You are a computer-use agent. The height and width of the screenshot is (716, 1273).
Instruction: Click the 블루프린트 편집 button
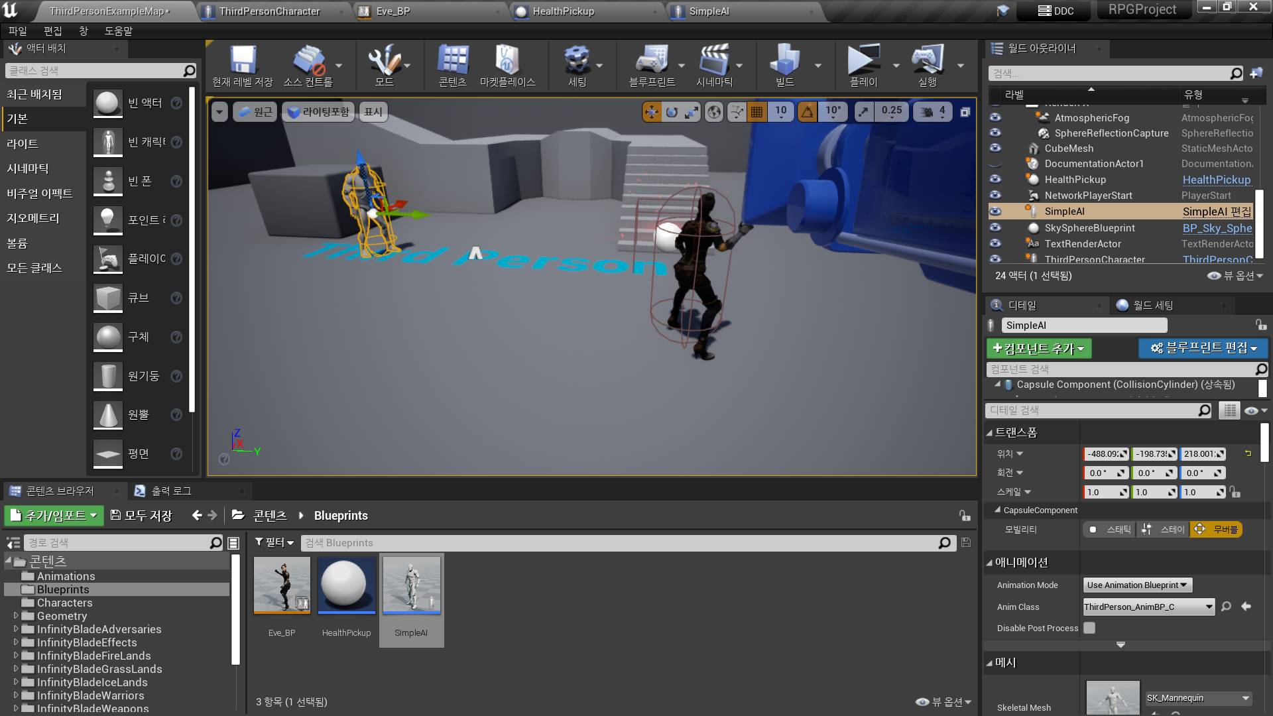tap(1203, 348)
